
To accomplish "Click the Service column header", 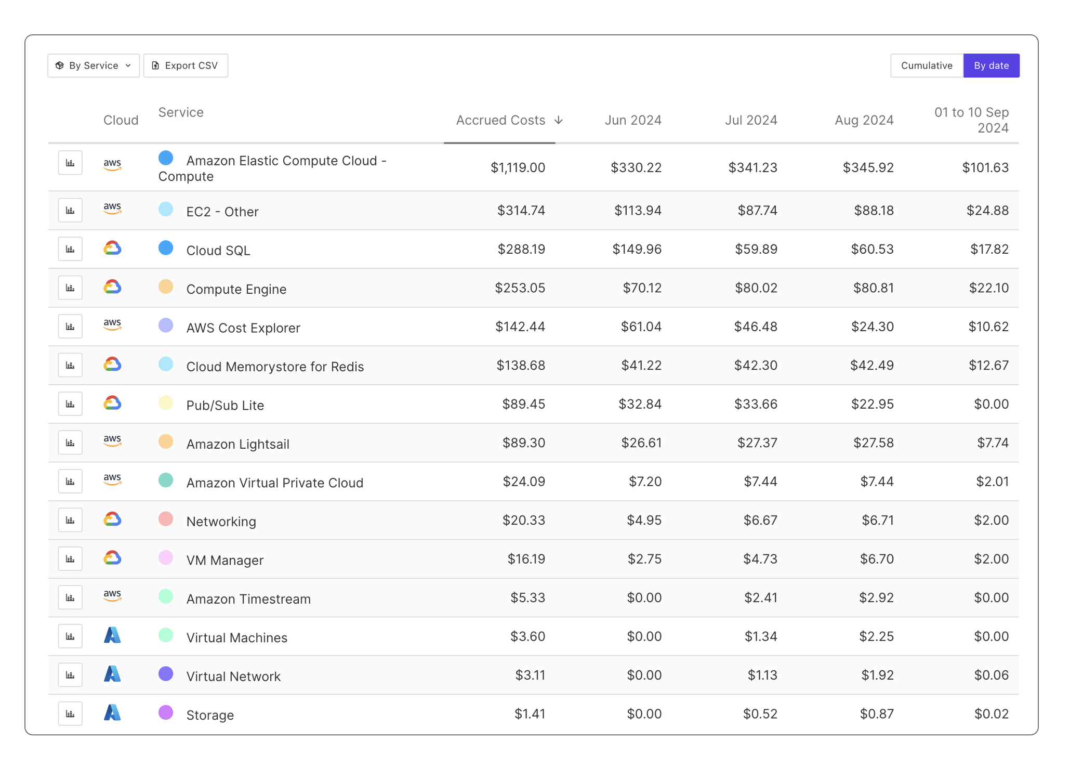I will pyautogui.click(x=181, y=112).
